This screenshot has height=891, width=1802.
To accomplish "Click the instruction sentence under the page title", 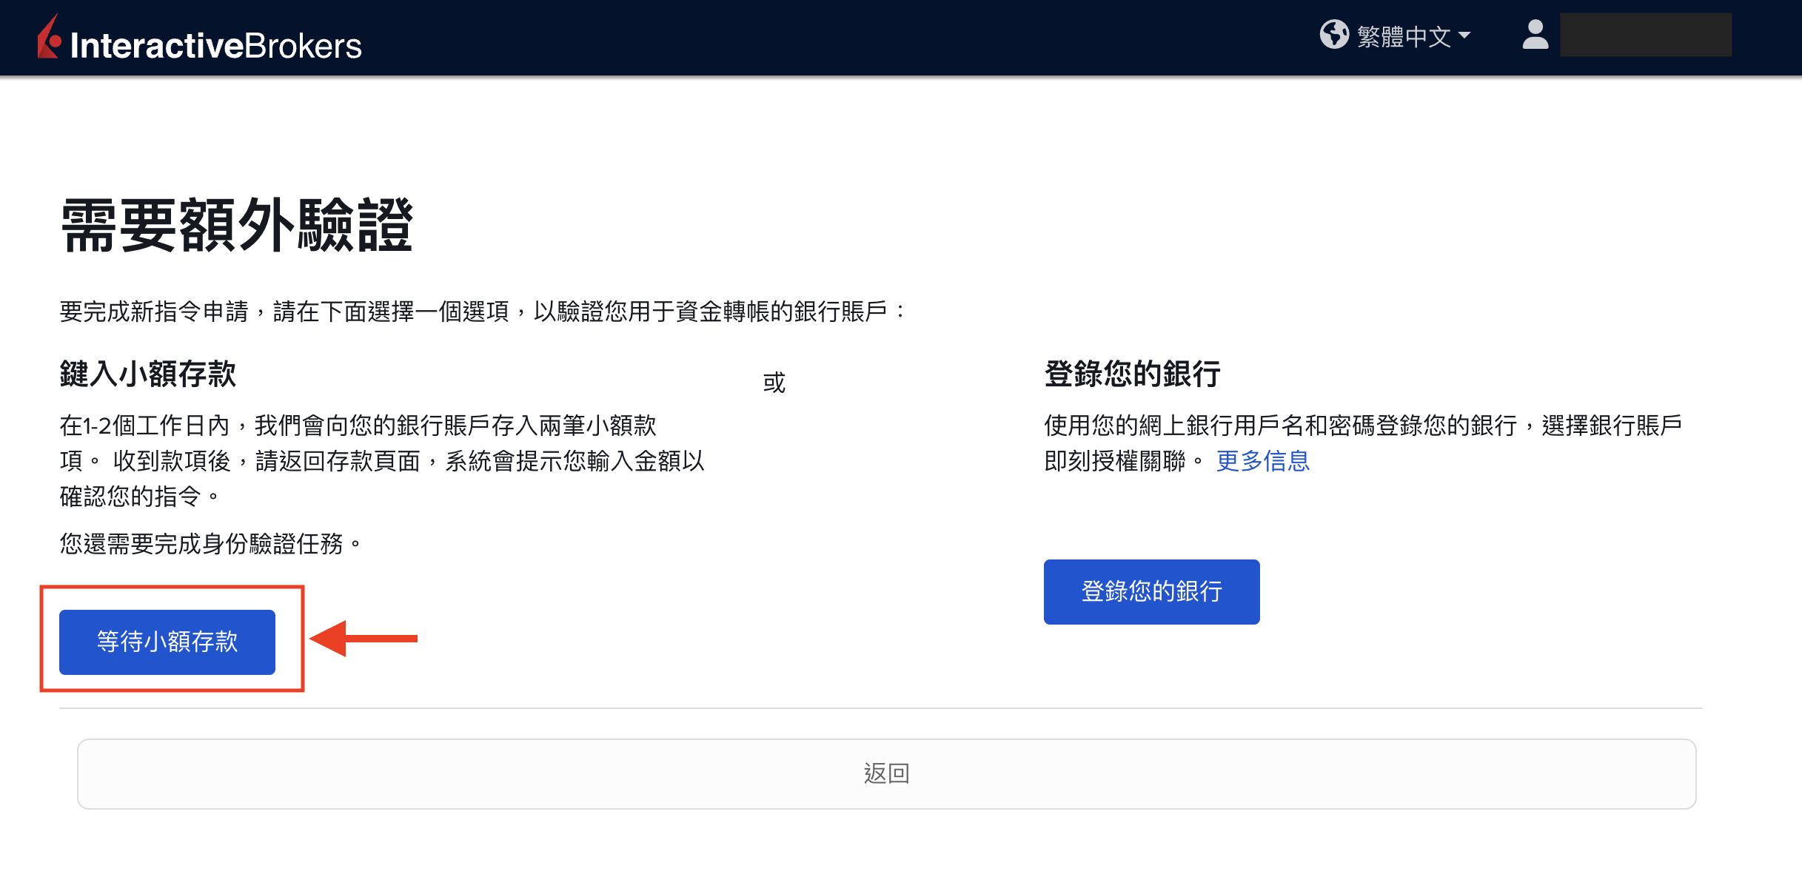I will [481, 312].
